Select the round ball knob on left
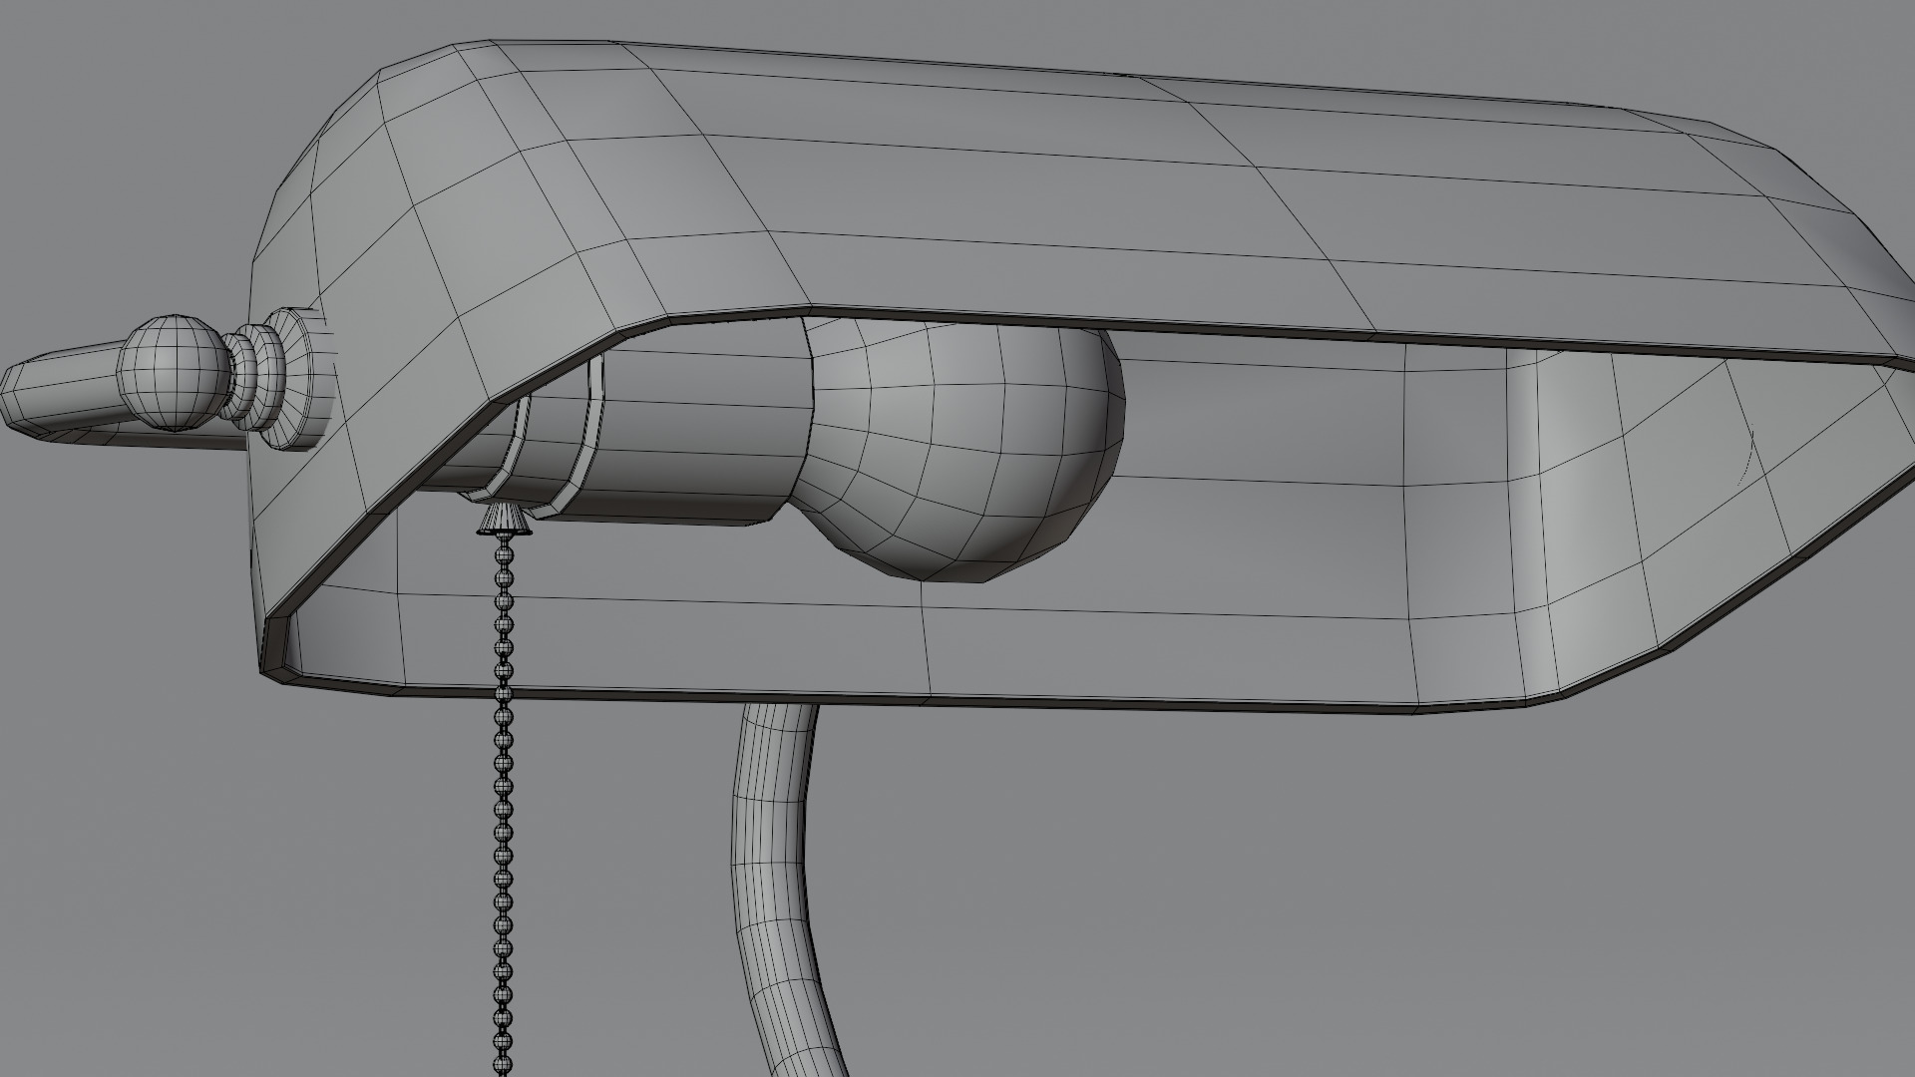The width and height of the screenshot is (1915, 1077). tap(175, 373)
